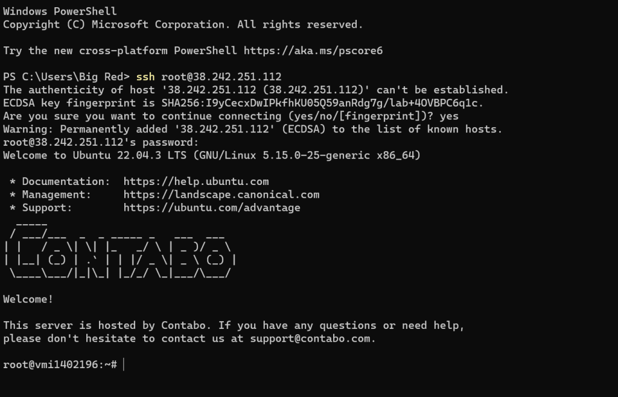Open the aka.ms/pscore6 PowerShell link
The height and width of the screenshot is (397, 618).
coord(313,51)
